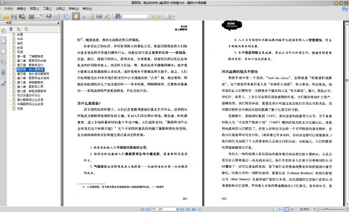Go to previous page button

(148, 209)
